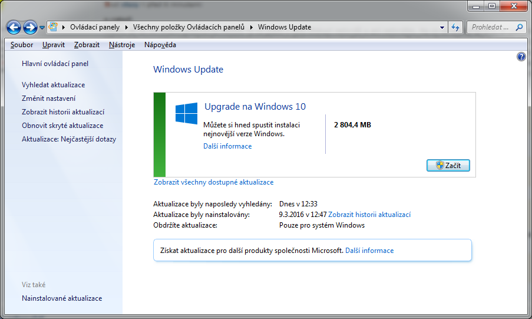
Task: Open Nainstalované aktualizace link
Action: click(62, 298)
